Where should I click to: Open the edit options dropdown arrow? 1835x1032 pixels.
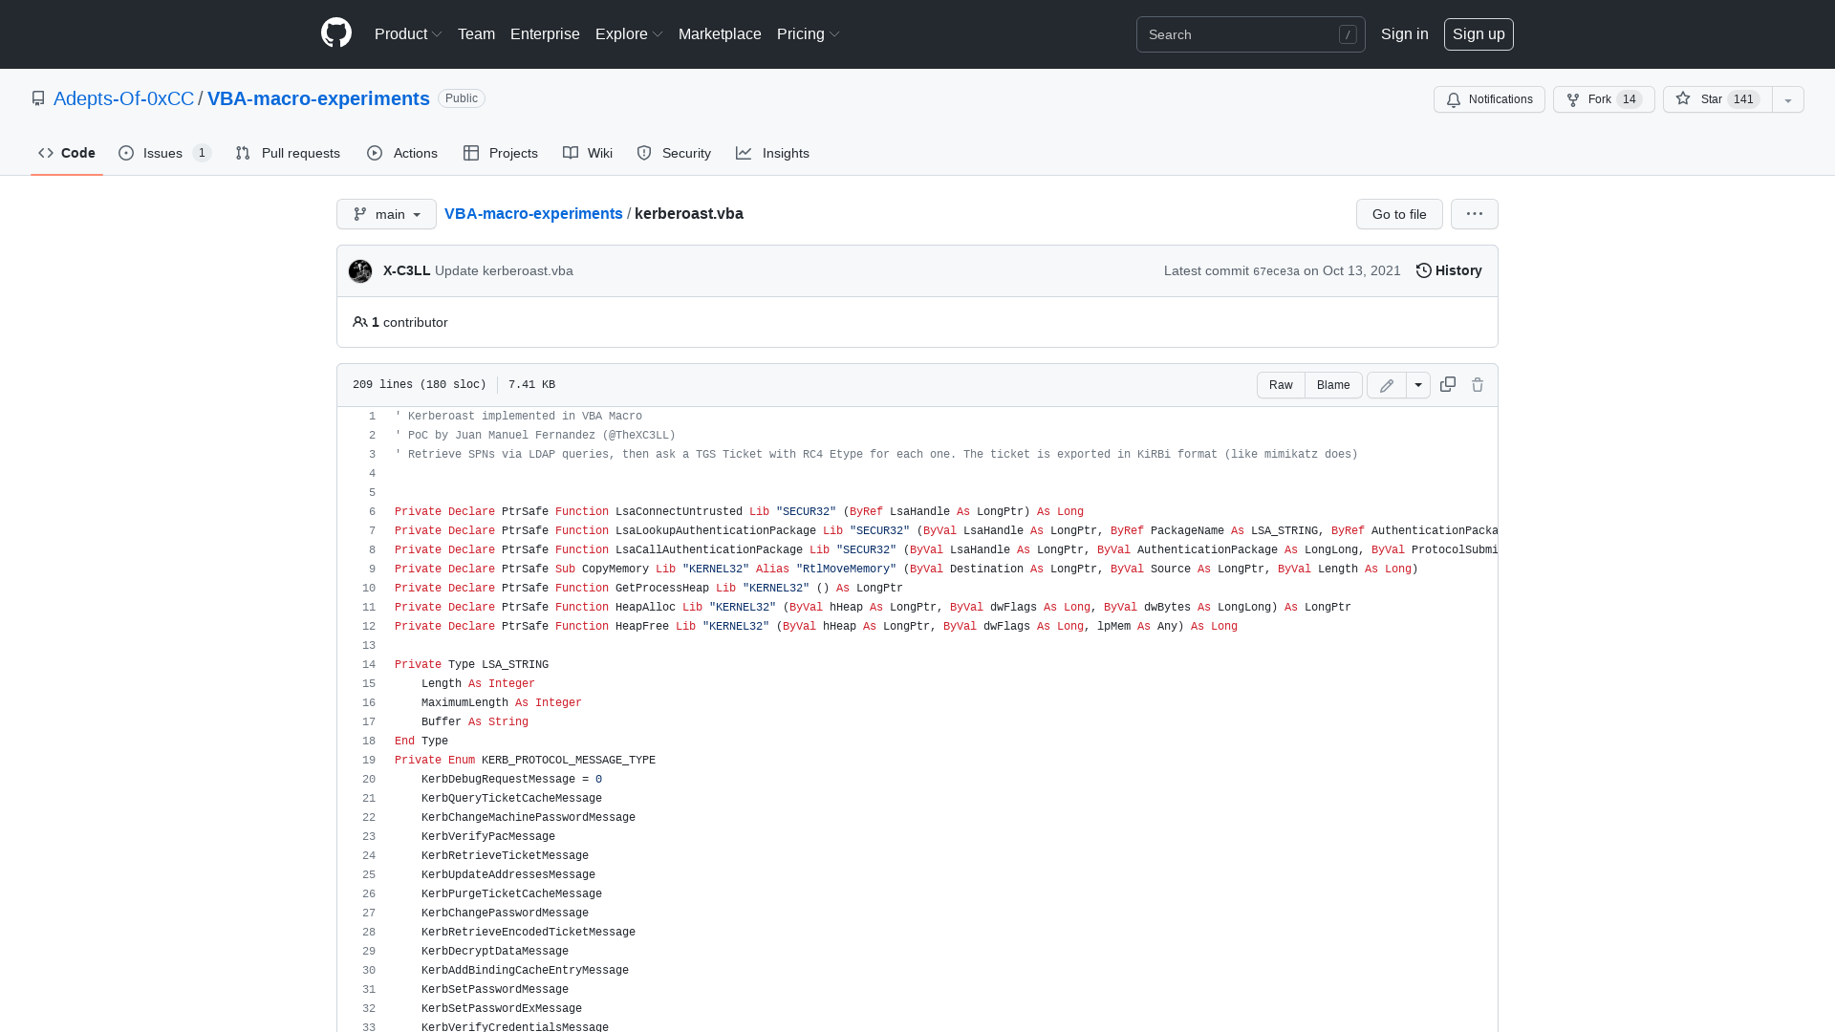pyautogui.click(x=1418, y=384)
